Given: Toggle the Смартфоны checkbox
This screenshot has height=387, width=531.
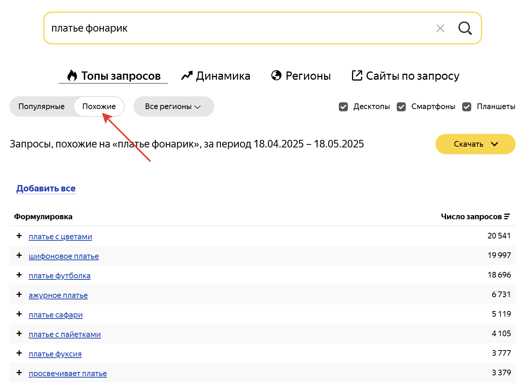Looking at the screenshot, I should 401,107.
